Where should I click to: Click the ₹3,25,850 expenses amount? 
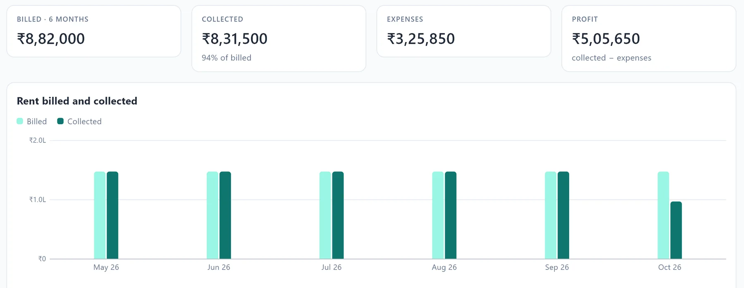coord(421,39)
